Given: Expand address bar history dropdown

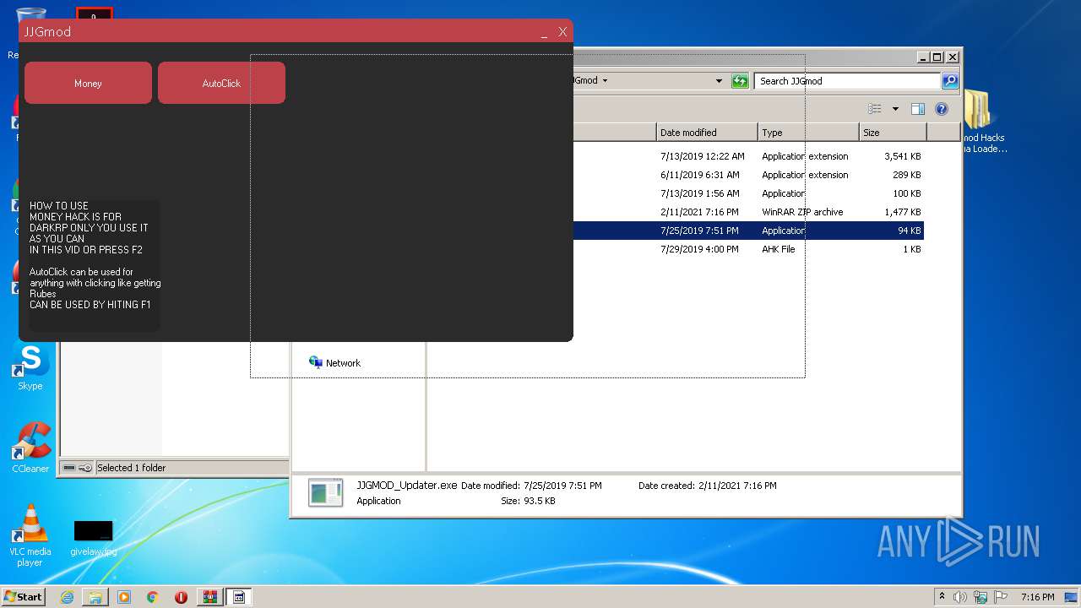Looking at the screenshot, I should (x=719, y=81).
